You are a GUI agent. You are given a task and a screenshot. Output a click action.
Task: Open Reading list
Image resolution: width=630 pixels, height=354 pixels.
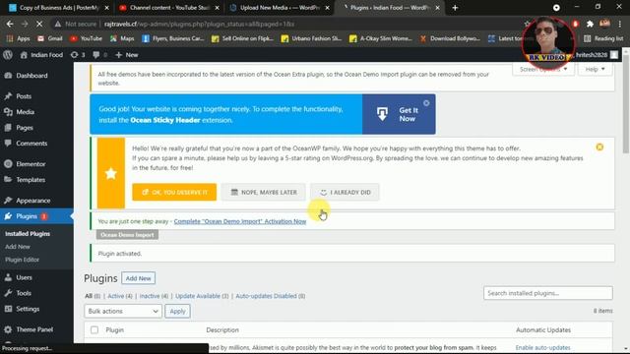pyautogui.click(x=603, y=38)
